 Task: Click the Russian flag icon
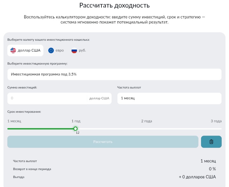[x=74, y=50]
